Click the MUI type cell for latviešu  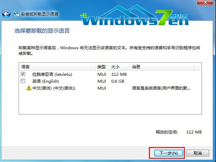(x=102, y=75)
